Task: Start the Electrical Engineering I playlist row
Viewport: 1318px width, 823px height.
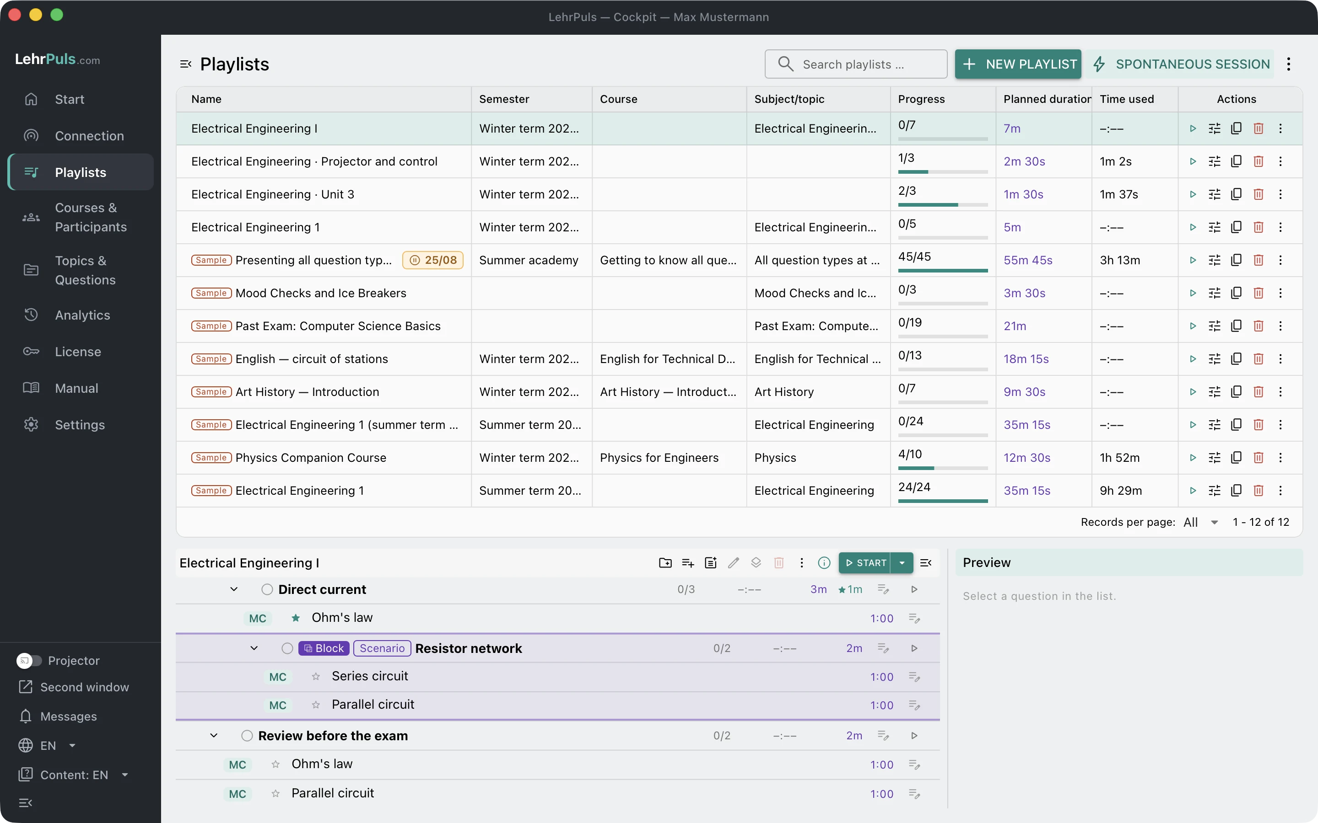Action: coord(1193,128)
